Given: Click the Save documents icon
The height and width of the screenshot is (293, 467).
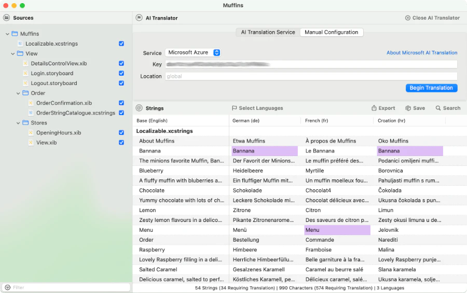Looking at the screenshot, I should [408, 108].
